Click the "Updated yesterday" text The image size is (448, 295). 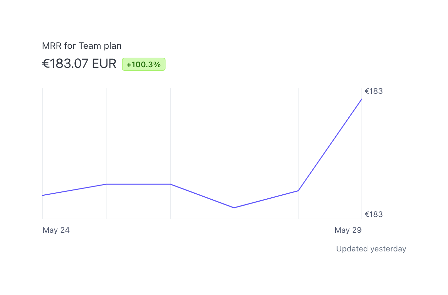point(371,249)
